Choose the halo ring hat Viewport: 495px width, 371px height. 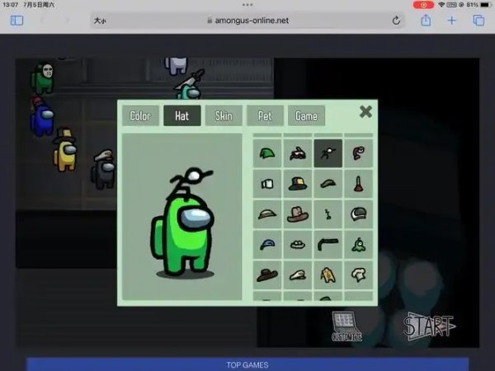(x=297, y=245)
